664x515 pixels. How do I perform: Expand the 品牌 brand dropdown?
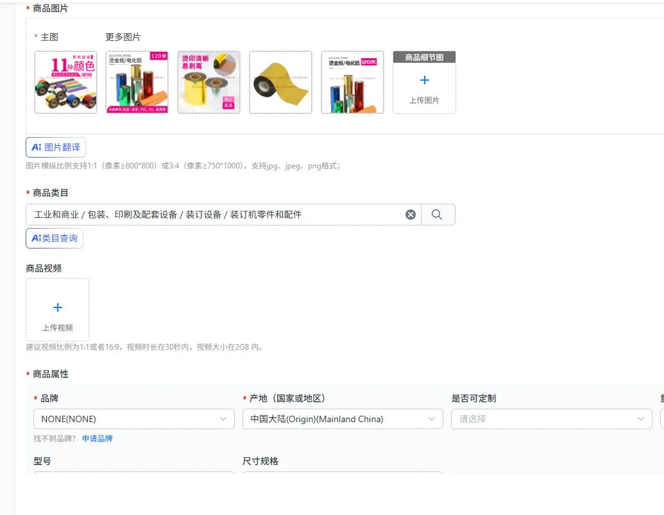pyautogui.click(x=134, y=419)
